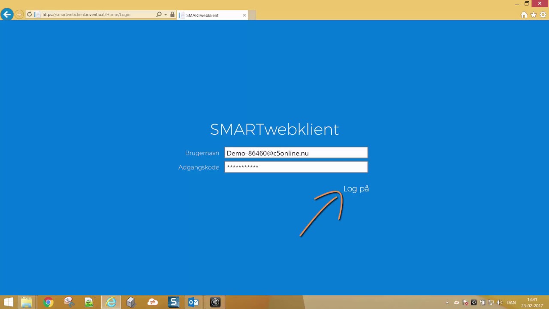Viewport: 549px width, 309px height.
Task: Click the search magnifier in the address bar
Action: (x=159, y=15)
